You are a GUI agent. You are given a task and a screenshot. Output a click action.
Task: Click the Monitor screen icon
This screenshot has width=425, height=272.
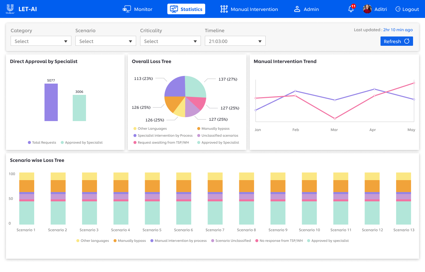(127, 9)
